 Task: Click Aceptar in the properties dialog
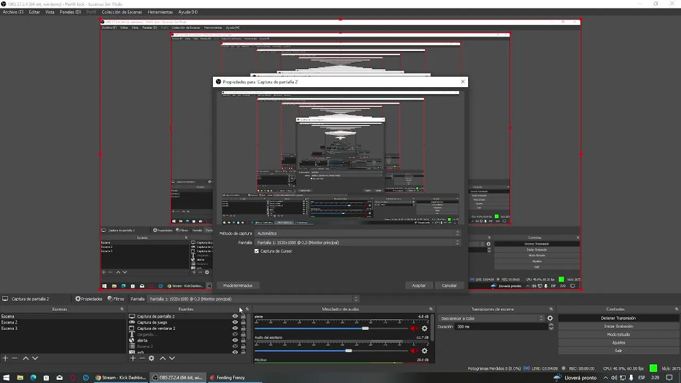click(x=419, y=286)
